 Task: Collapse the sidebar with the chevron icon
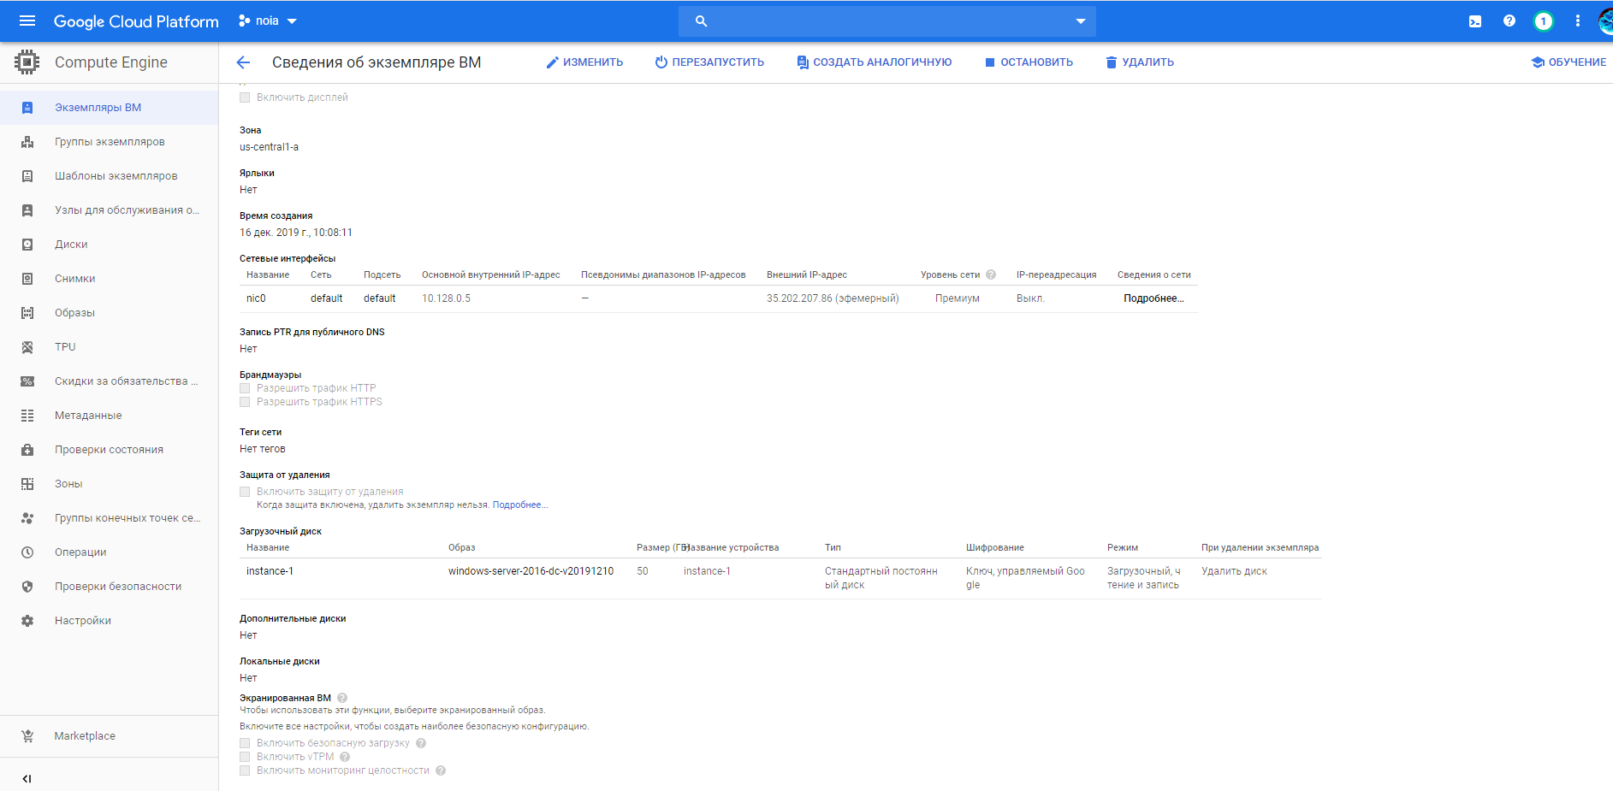[27, 778]
